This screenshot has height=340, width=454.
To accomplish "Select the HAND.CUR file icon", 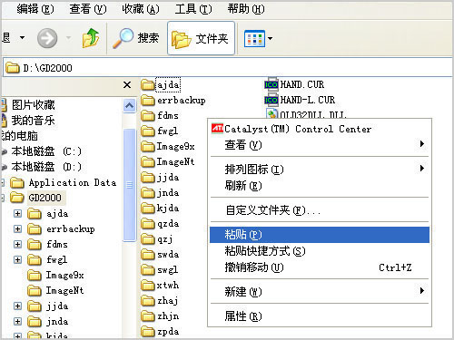I will [x=271, y=84].
